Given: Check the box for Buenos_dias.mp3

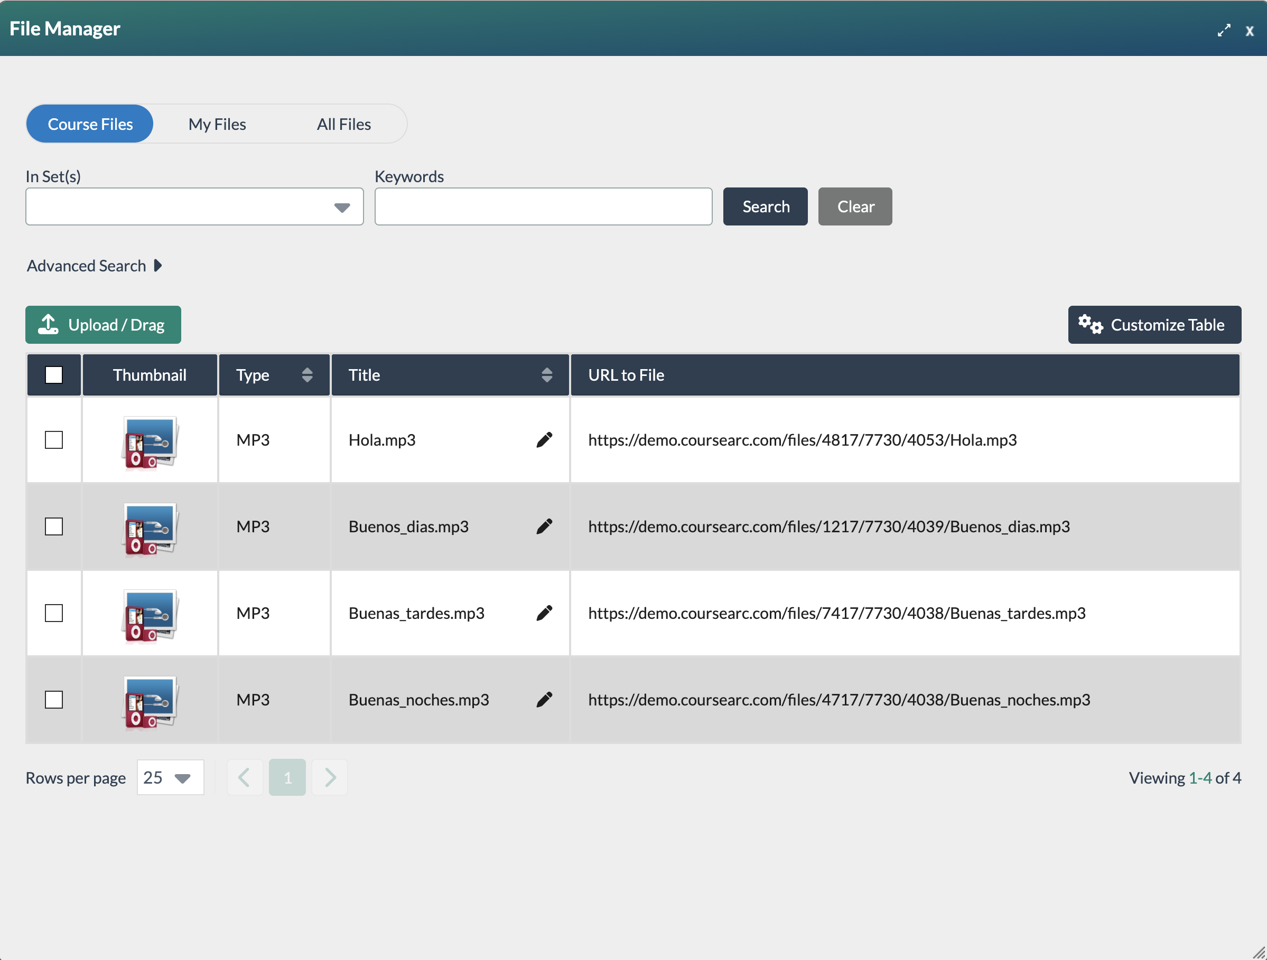Looking at the screenshot, I should coord(54,526).
